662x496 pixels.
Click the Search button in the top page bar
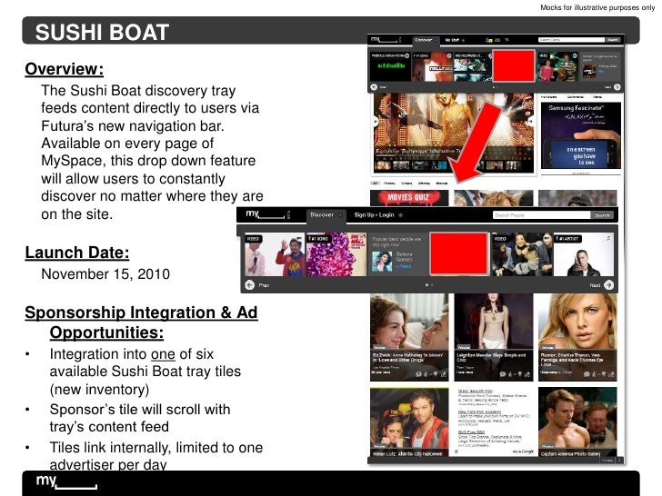pos(613,40)
